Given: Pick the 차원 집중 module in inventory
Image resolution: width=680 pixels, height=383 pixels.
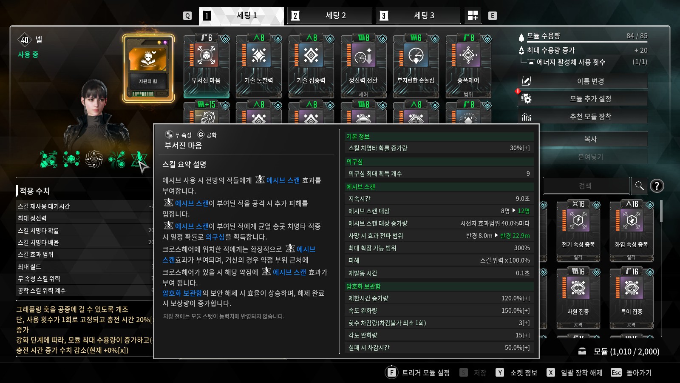Looking at the screenshot, I should pyautogui.click(x=578, y=298).
